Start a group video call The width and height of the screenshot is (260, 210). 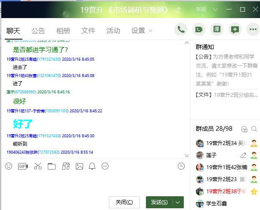click(x=199, y=30)
